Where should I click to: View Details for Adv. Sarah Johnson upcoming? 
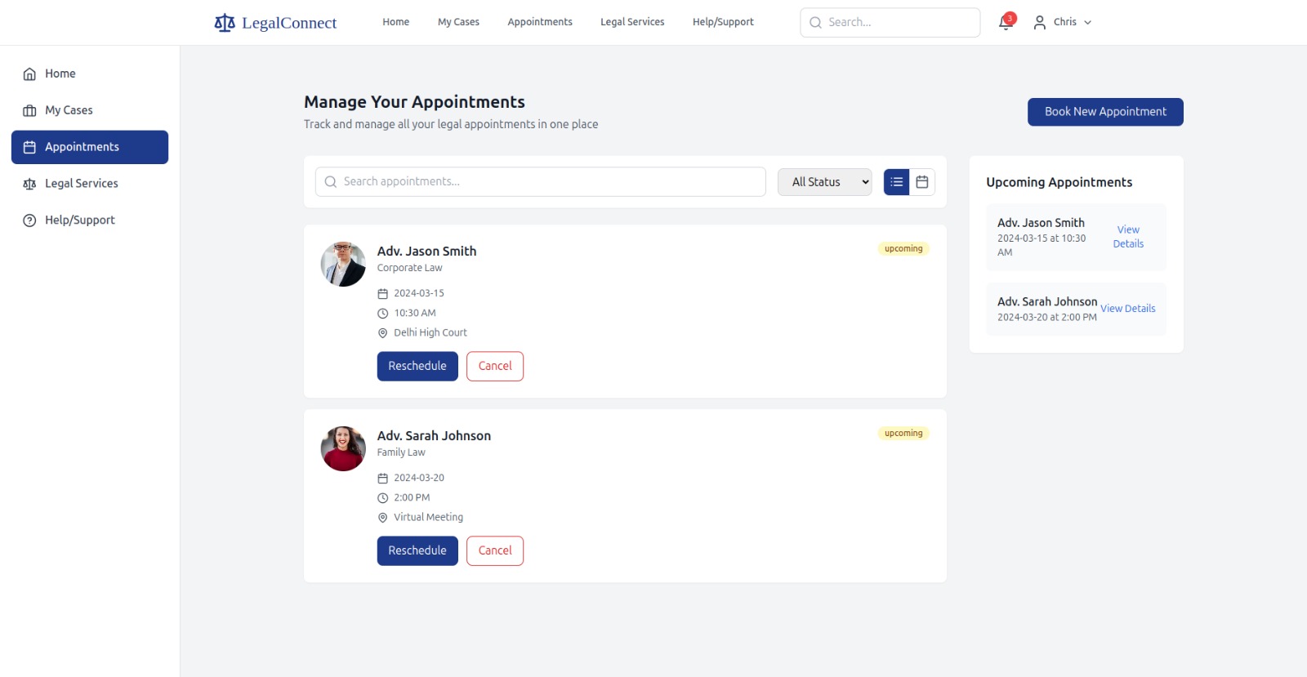(x=1127, y=309)
